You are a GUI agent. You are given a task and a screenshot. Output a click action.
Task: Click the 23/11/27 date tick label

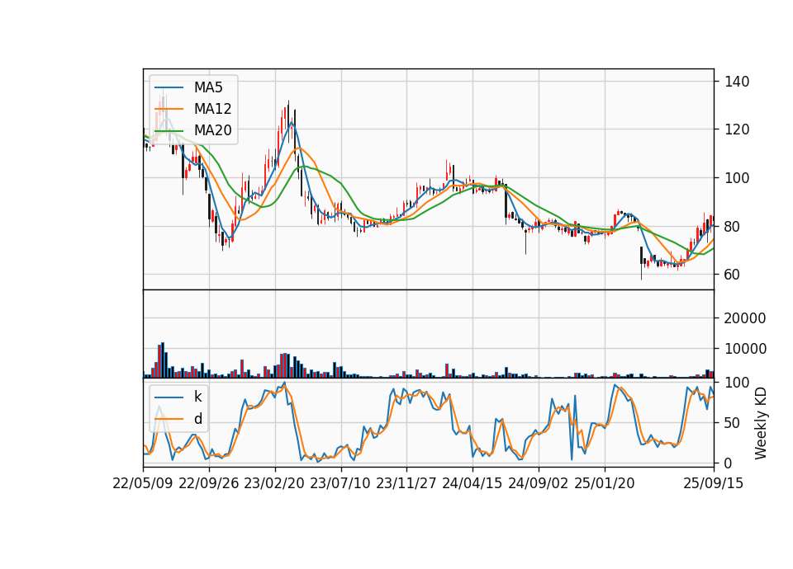pyautogui.click(x=406, y=483)
